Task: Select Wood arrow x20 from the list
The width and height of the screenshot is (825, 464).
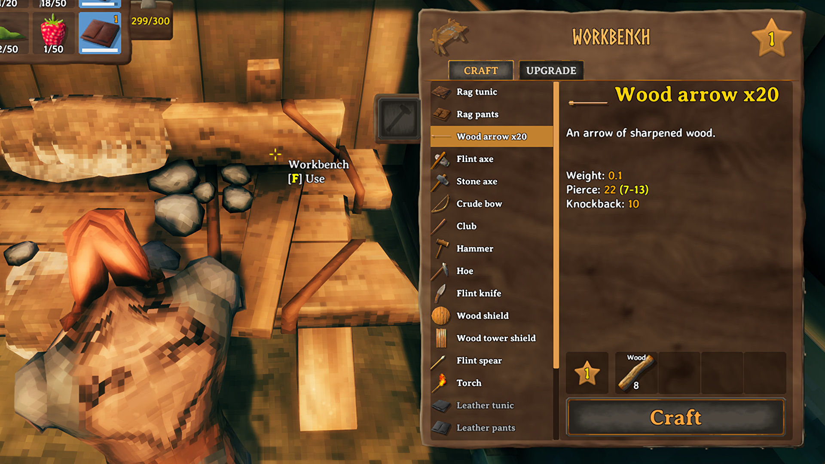Action: (491, 137)
